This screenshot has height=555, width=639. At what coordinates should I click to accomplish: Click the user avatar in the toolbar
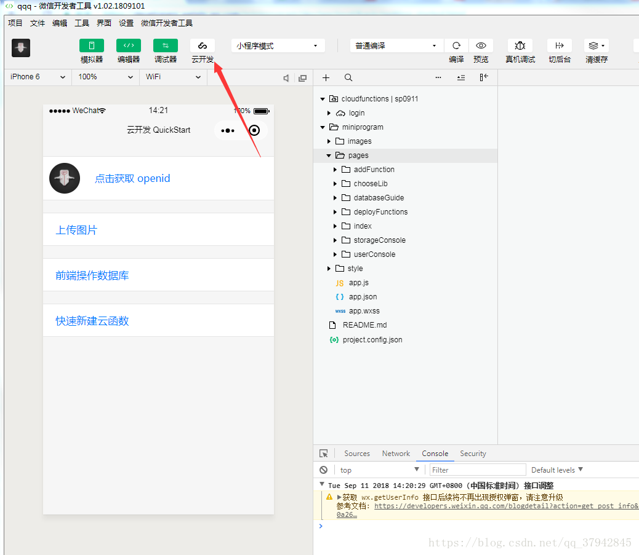pyautogui.click(x=21, y=47)
